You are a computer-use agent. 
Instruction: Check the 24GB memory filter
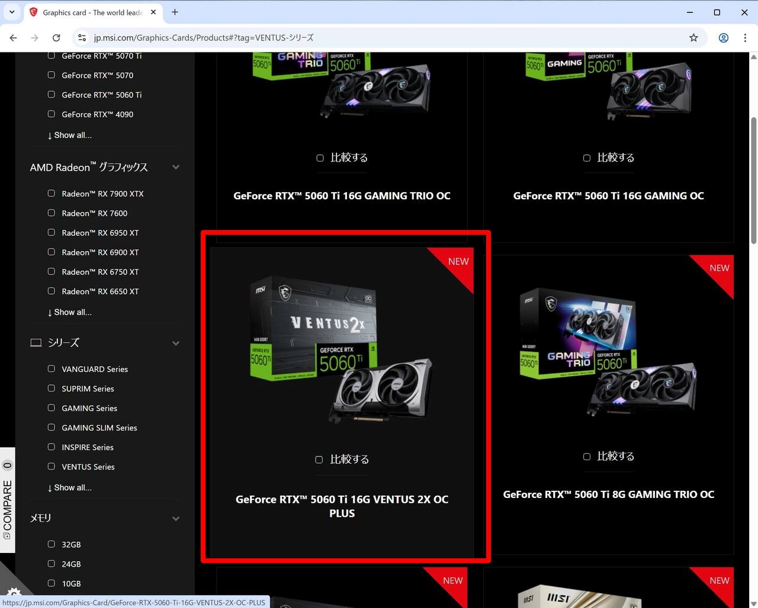tap(52, 564)
